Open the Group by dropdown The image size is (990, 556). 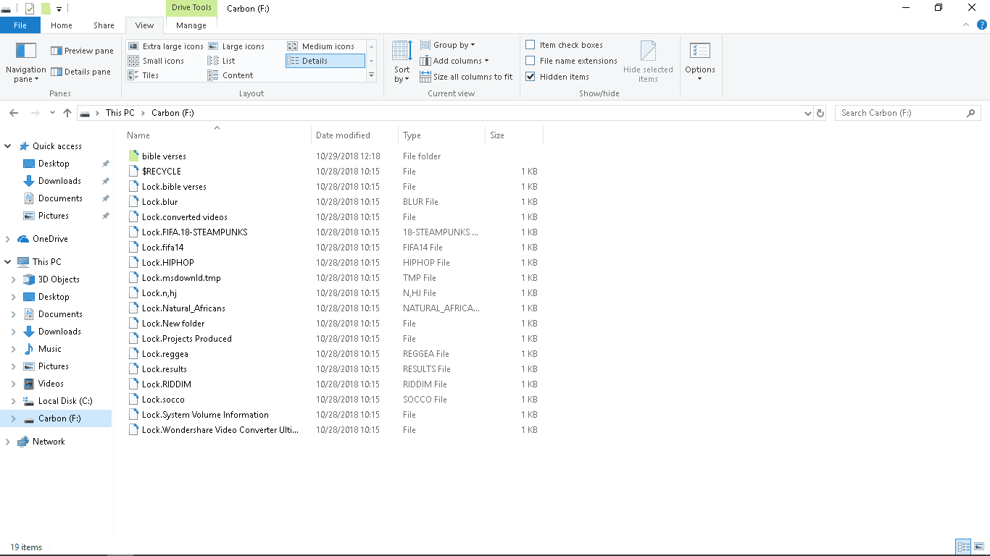tap(447, 45)
